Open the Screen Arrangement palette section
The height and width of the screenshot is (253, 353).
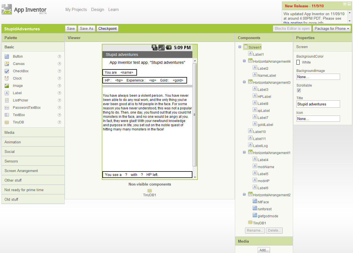(x=33, y=171)
